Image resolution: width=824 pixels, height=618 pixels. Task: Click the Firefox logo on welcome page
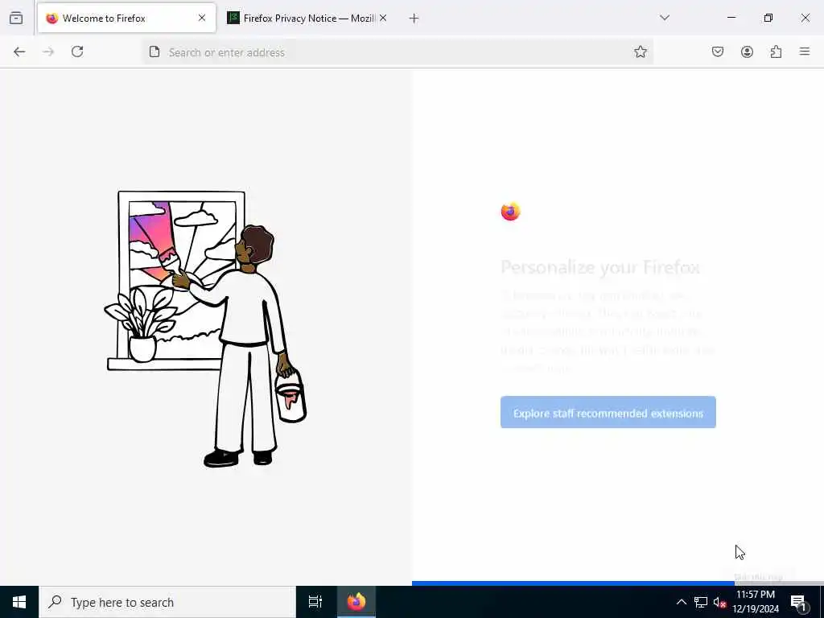click(x=510, y=212)
